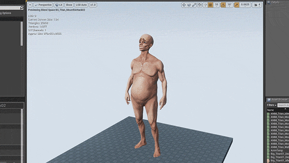Toggle grid snapping on or off
Image resolution: width=289 pixels, height=163 pixels.
pos(210,5)
